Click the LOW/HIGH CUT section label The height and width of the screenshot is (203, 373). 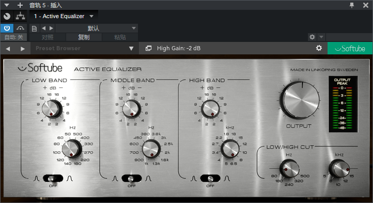(x=290, y=147)
